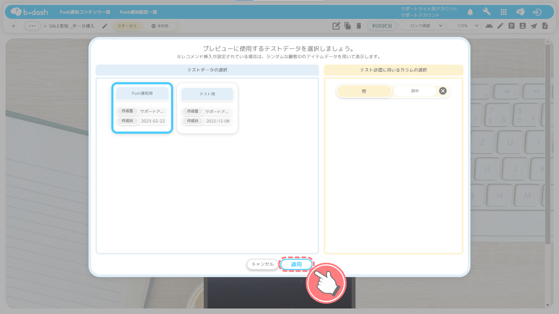Open the wrench settings icon
This screenshot has height=314, width=559.
487,12
